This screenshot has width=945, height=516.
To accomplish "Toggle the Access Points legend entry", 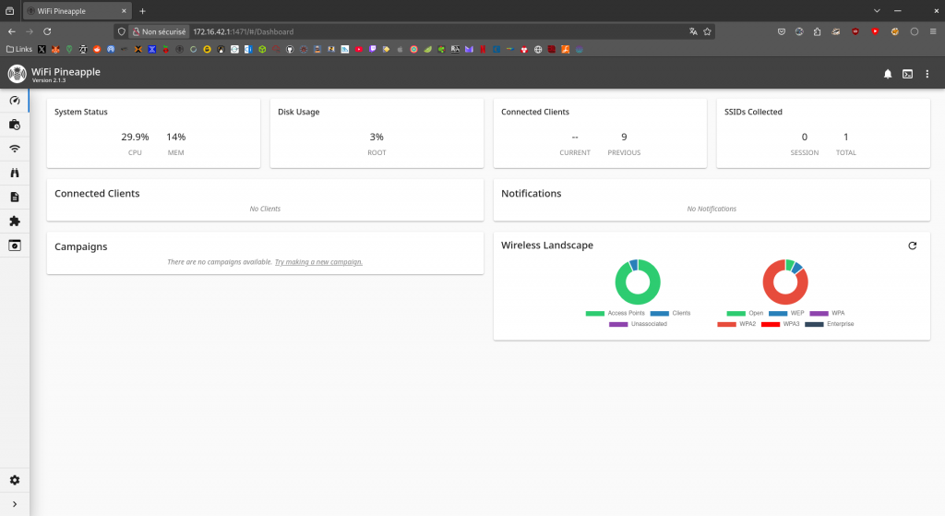I will pyautogui.click(x=616, y=314).
